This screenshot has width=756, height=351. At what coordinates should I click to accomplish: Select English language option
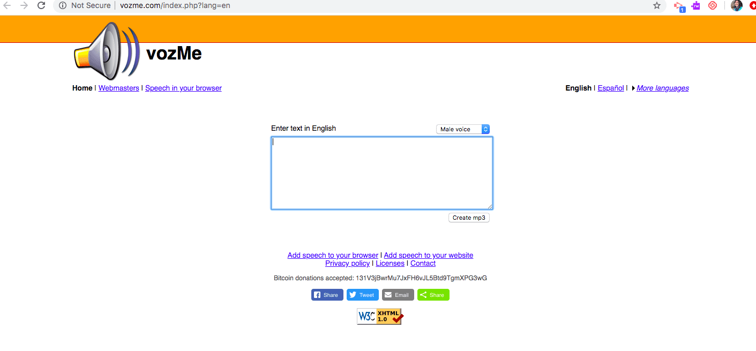pyautogui.click(x=579, y=88)
